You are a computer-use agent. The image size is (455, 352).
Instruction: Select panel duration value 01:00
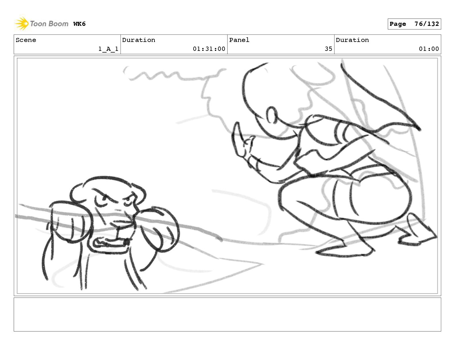click(429, 49)
